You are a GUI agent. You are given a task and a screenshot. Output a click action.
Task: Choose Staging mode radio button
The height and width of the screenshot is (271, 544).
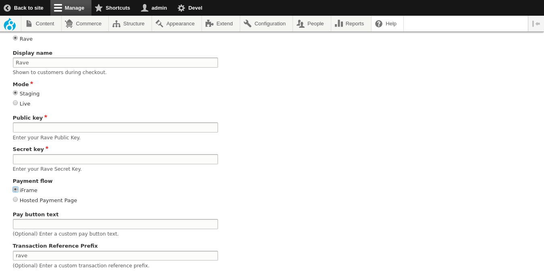[15, 93]
